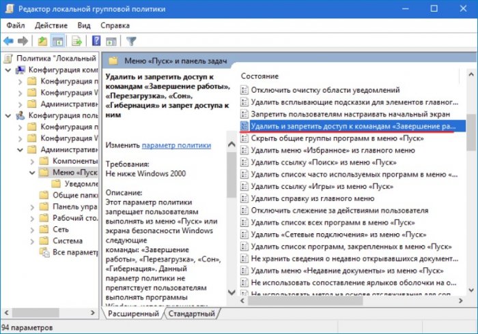Open Help via the blue question-mark icon

click(96, 41)
